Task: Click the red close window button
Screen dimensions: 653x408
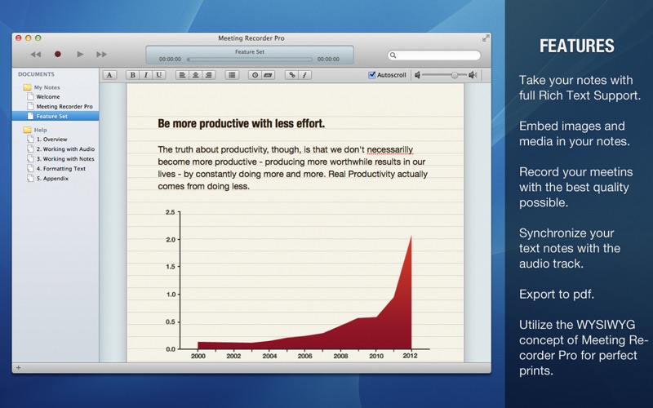Action: (x=19, y=38)
